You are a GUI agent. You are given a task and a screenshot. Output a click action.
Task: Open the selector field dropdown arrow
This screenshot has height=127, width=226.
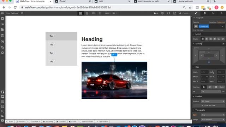[222, 26]
